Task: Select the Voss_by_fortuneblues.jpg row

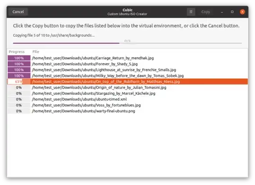Action: coord(127,105)
